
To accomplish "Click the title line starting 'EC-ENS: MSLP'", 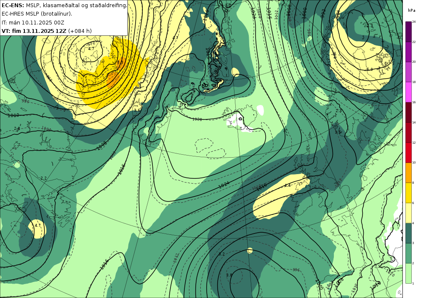I will tap(64, 5).
